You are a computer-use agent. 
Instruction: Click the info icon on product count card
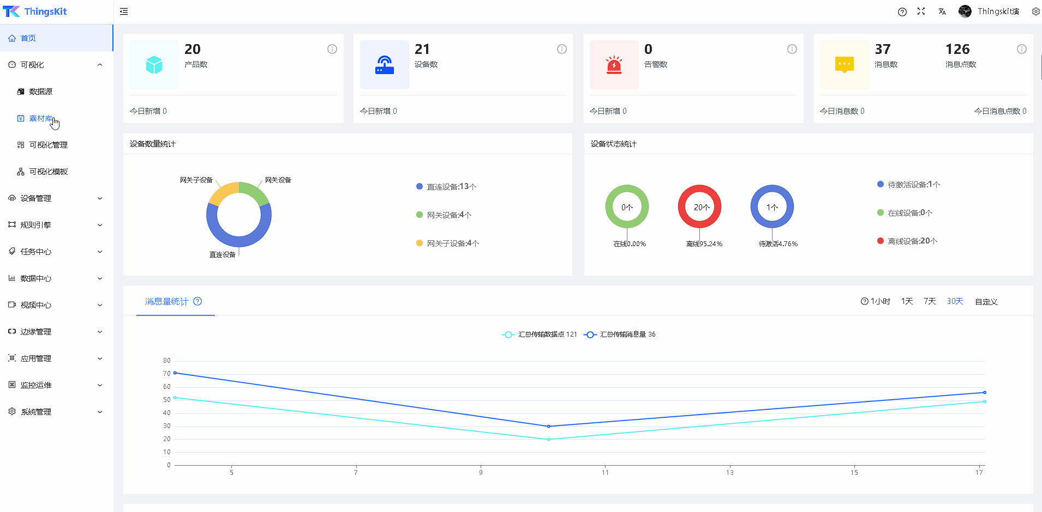pos(332,49)
